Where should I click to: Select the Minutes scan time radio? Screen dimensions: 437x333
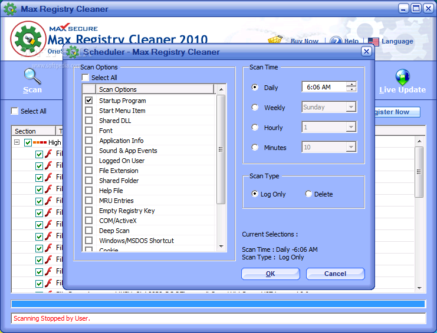(255, 147)
